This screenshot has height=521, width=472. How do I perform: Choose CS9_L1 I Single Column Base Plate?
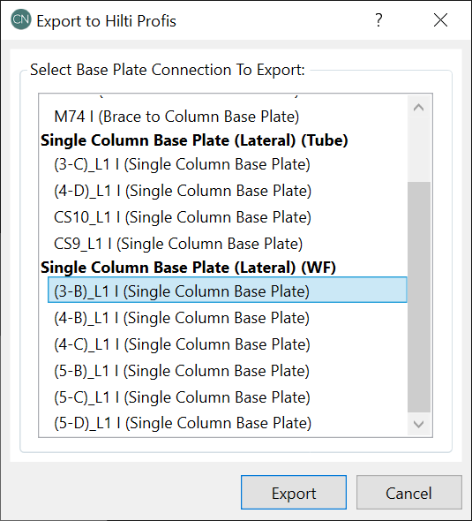tap(178, 244)
